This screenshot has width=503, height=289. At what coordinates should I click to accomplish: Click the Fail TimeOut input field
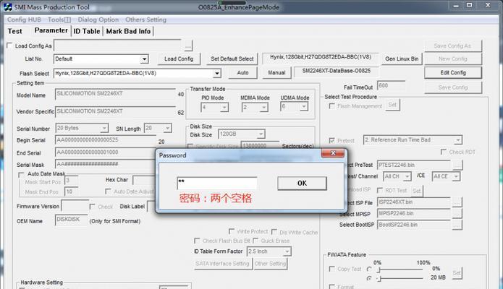coord(391,86)
